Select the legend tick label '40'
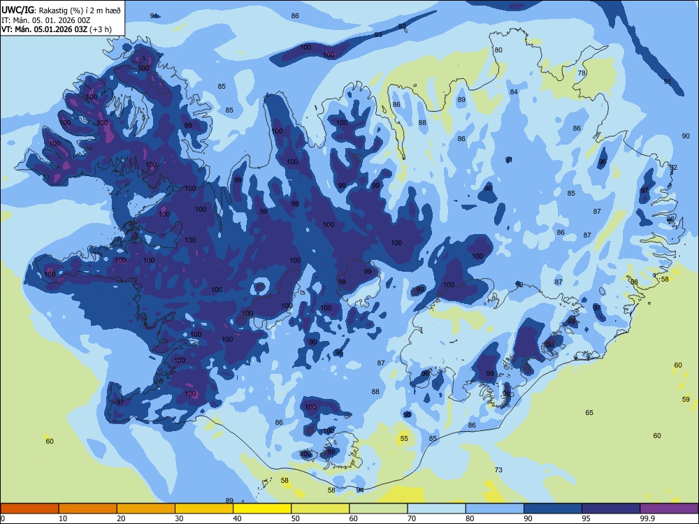This screenshot has height=524, width=699. tap(237, 518)
